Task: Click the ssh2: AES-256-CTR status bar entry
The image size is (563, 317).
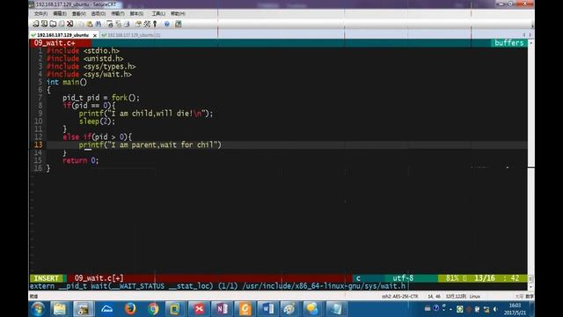Action: [x=399, y=297]
